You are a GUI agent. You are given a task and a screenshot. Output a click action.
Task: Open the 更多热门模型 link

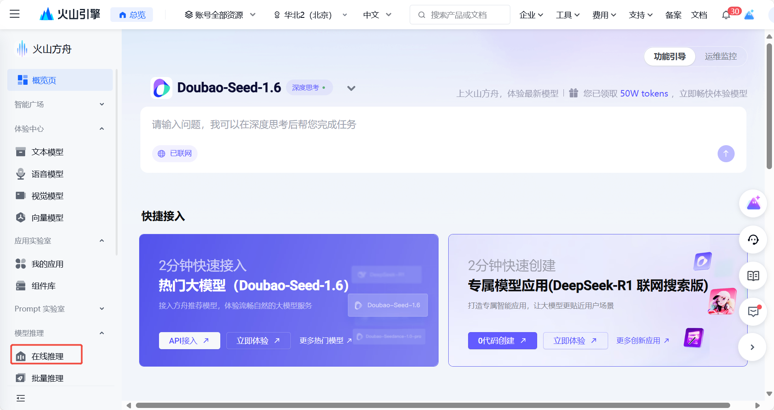pyautogui.click(x=325, y=341)
